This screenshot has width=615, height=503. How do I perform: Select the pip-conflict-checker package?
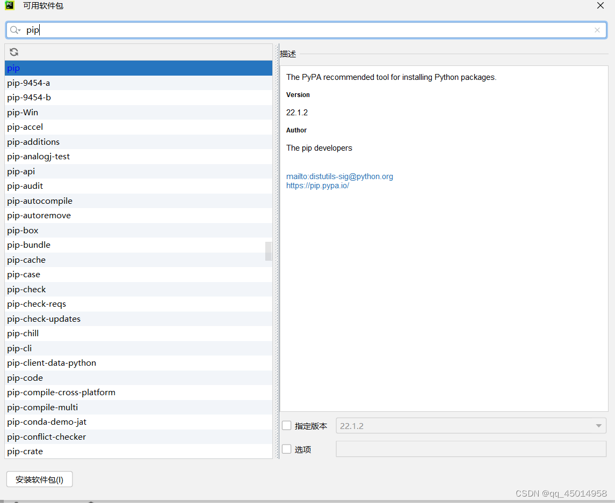pos(139,437)
